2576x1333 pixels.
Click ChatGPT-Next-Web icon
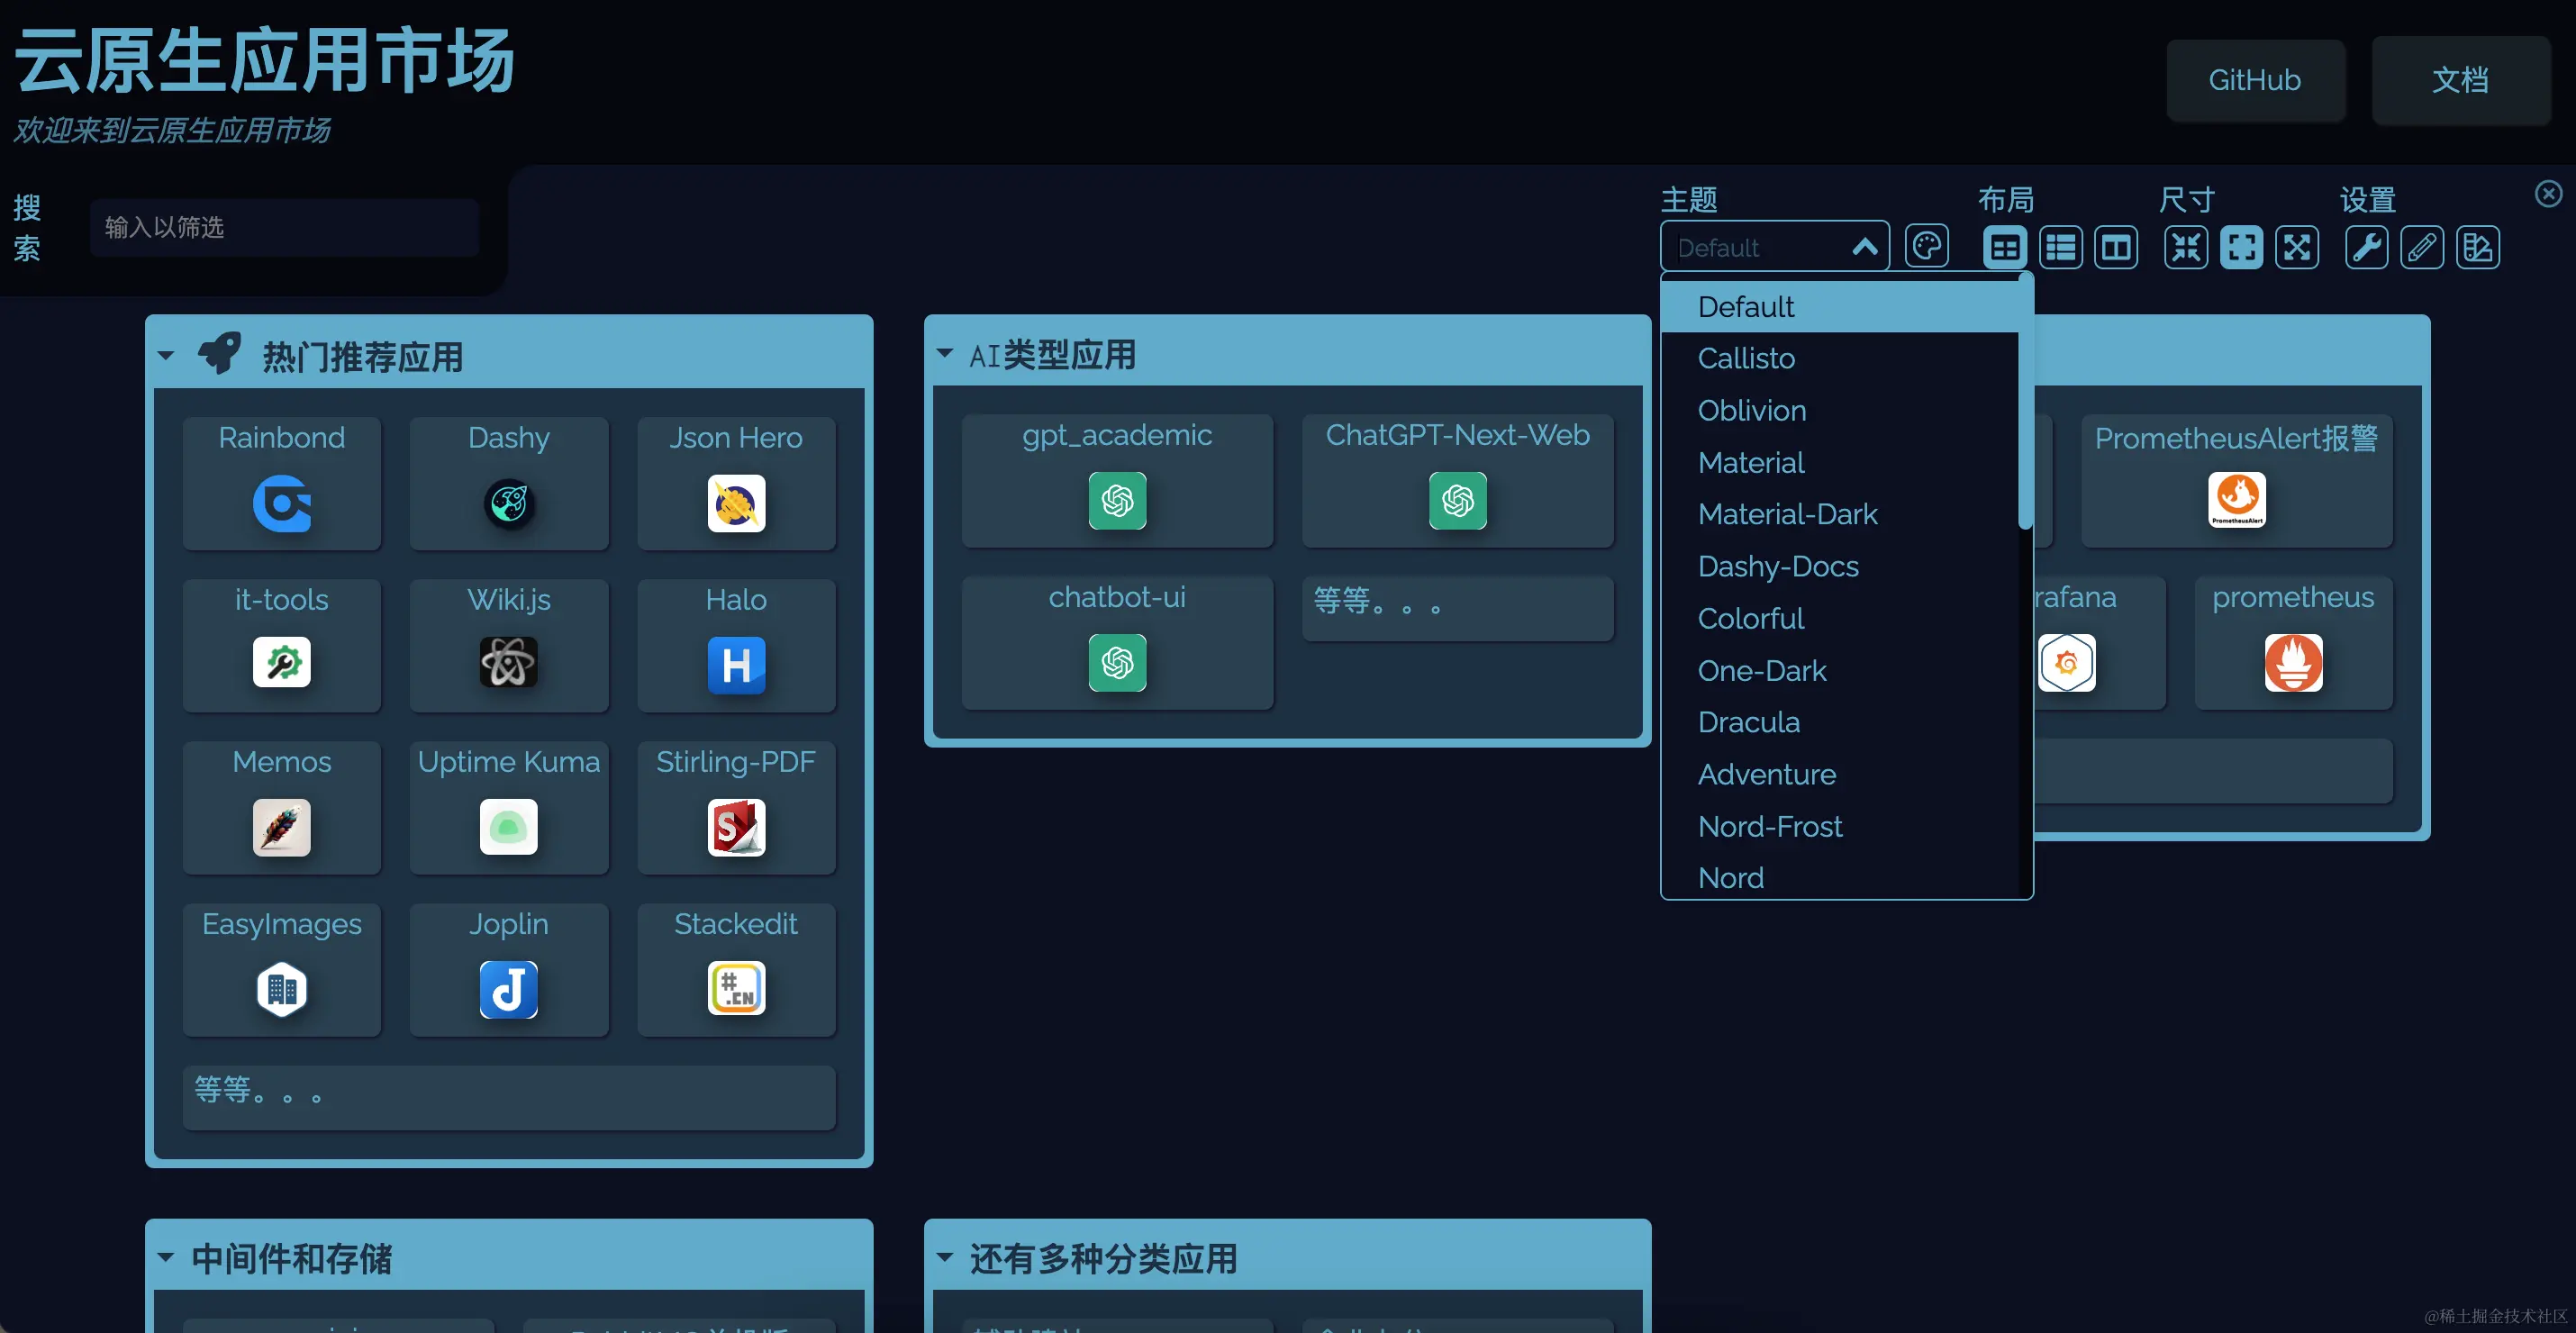(1457, 500)
